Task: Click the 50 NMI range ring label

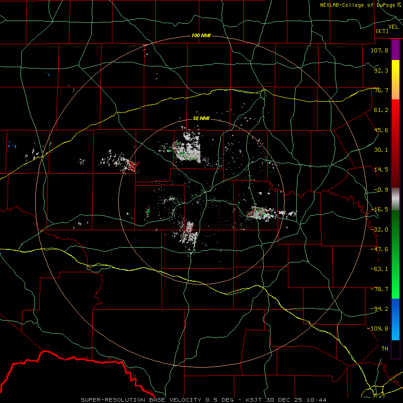Action: (x=201, y=119)
